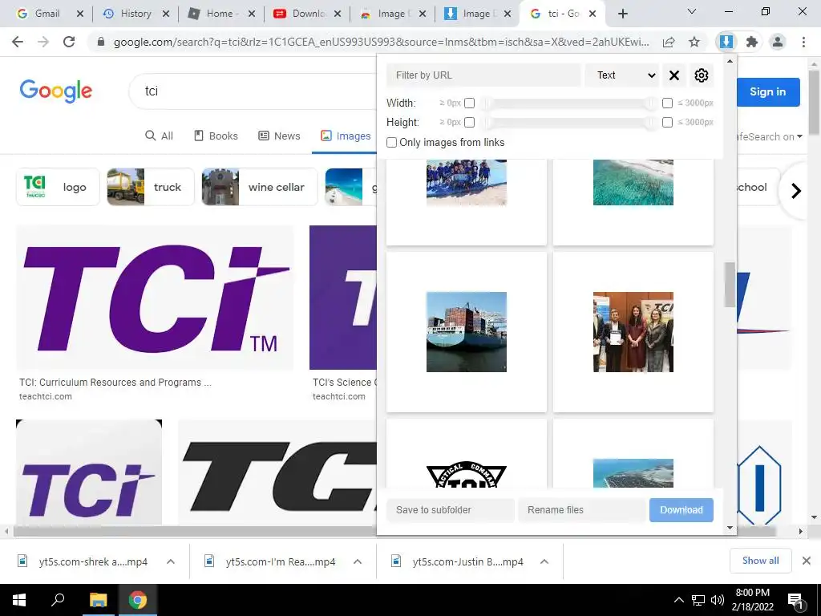Open the News search tab
Image resolution: width=821 pixels, height=616 pixels.
(280, 136)
